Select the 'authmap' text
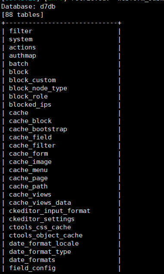 [x=22, y=55]
